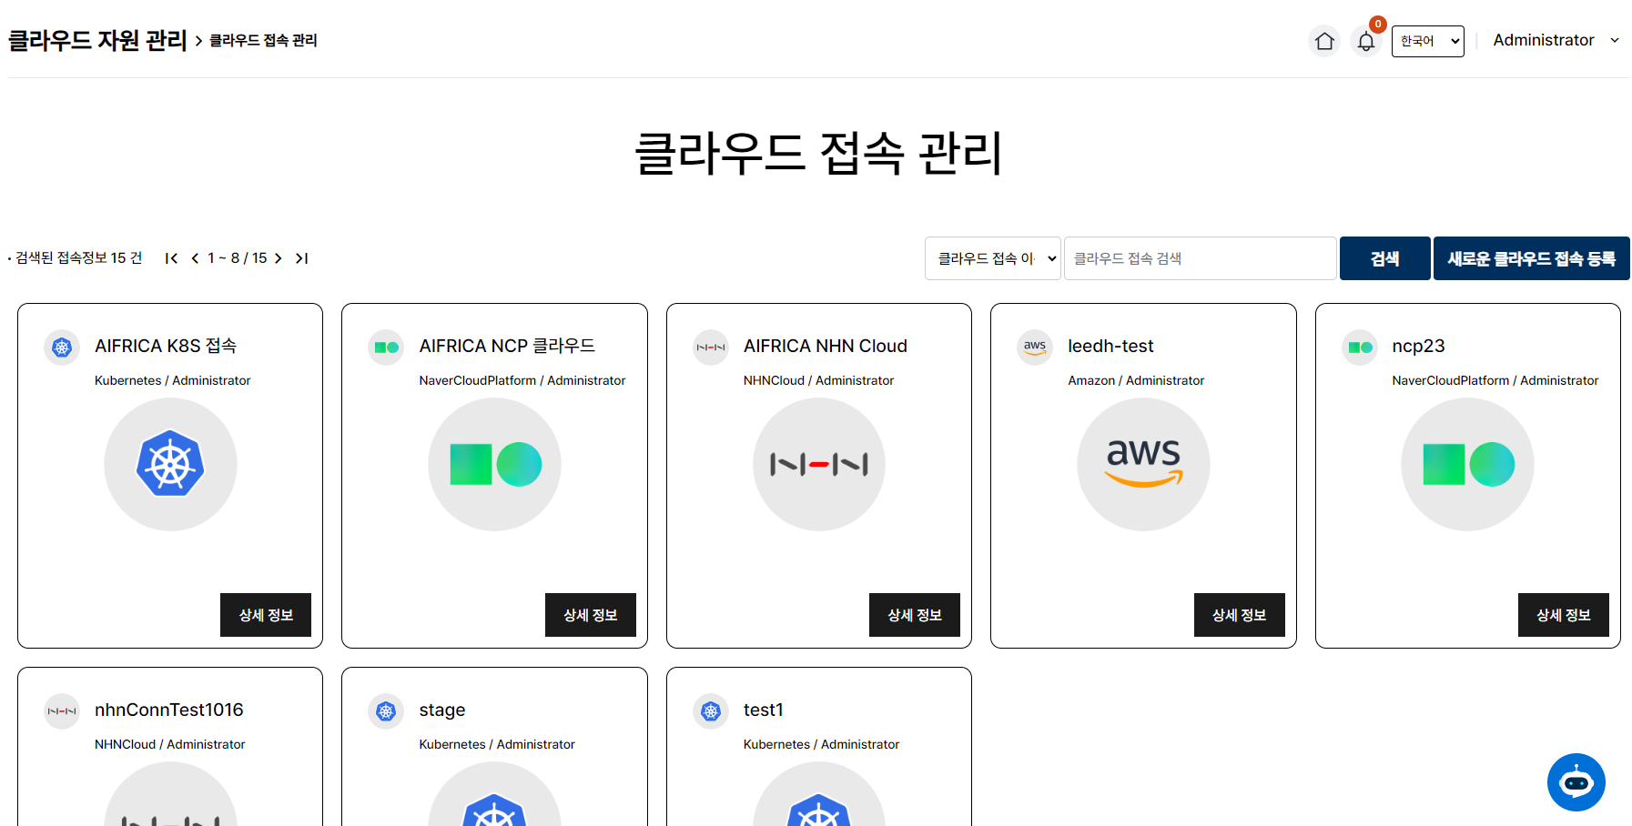Viewport: 1632px width, 826px height.
Task: Open the notifications bell
Action: point(1366,41)
